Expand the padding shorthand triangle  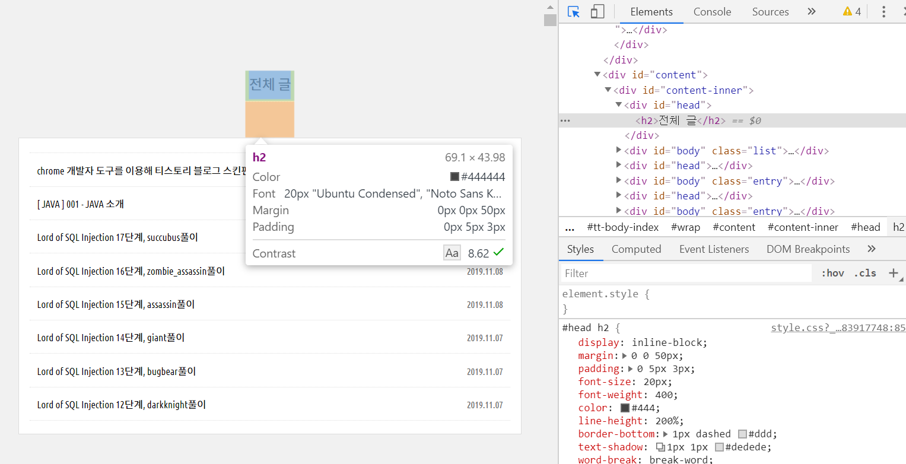(631, 369)
